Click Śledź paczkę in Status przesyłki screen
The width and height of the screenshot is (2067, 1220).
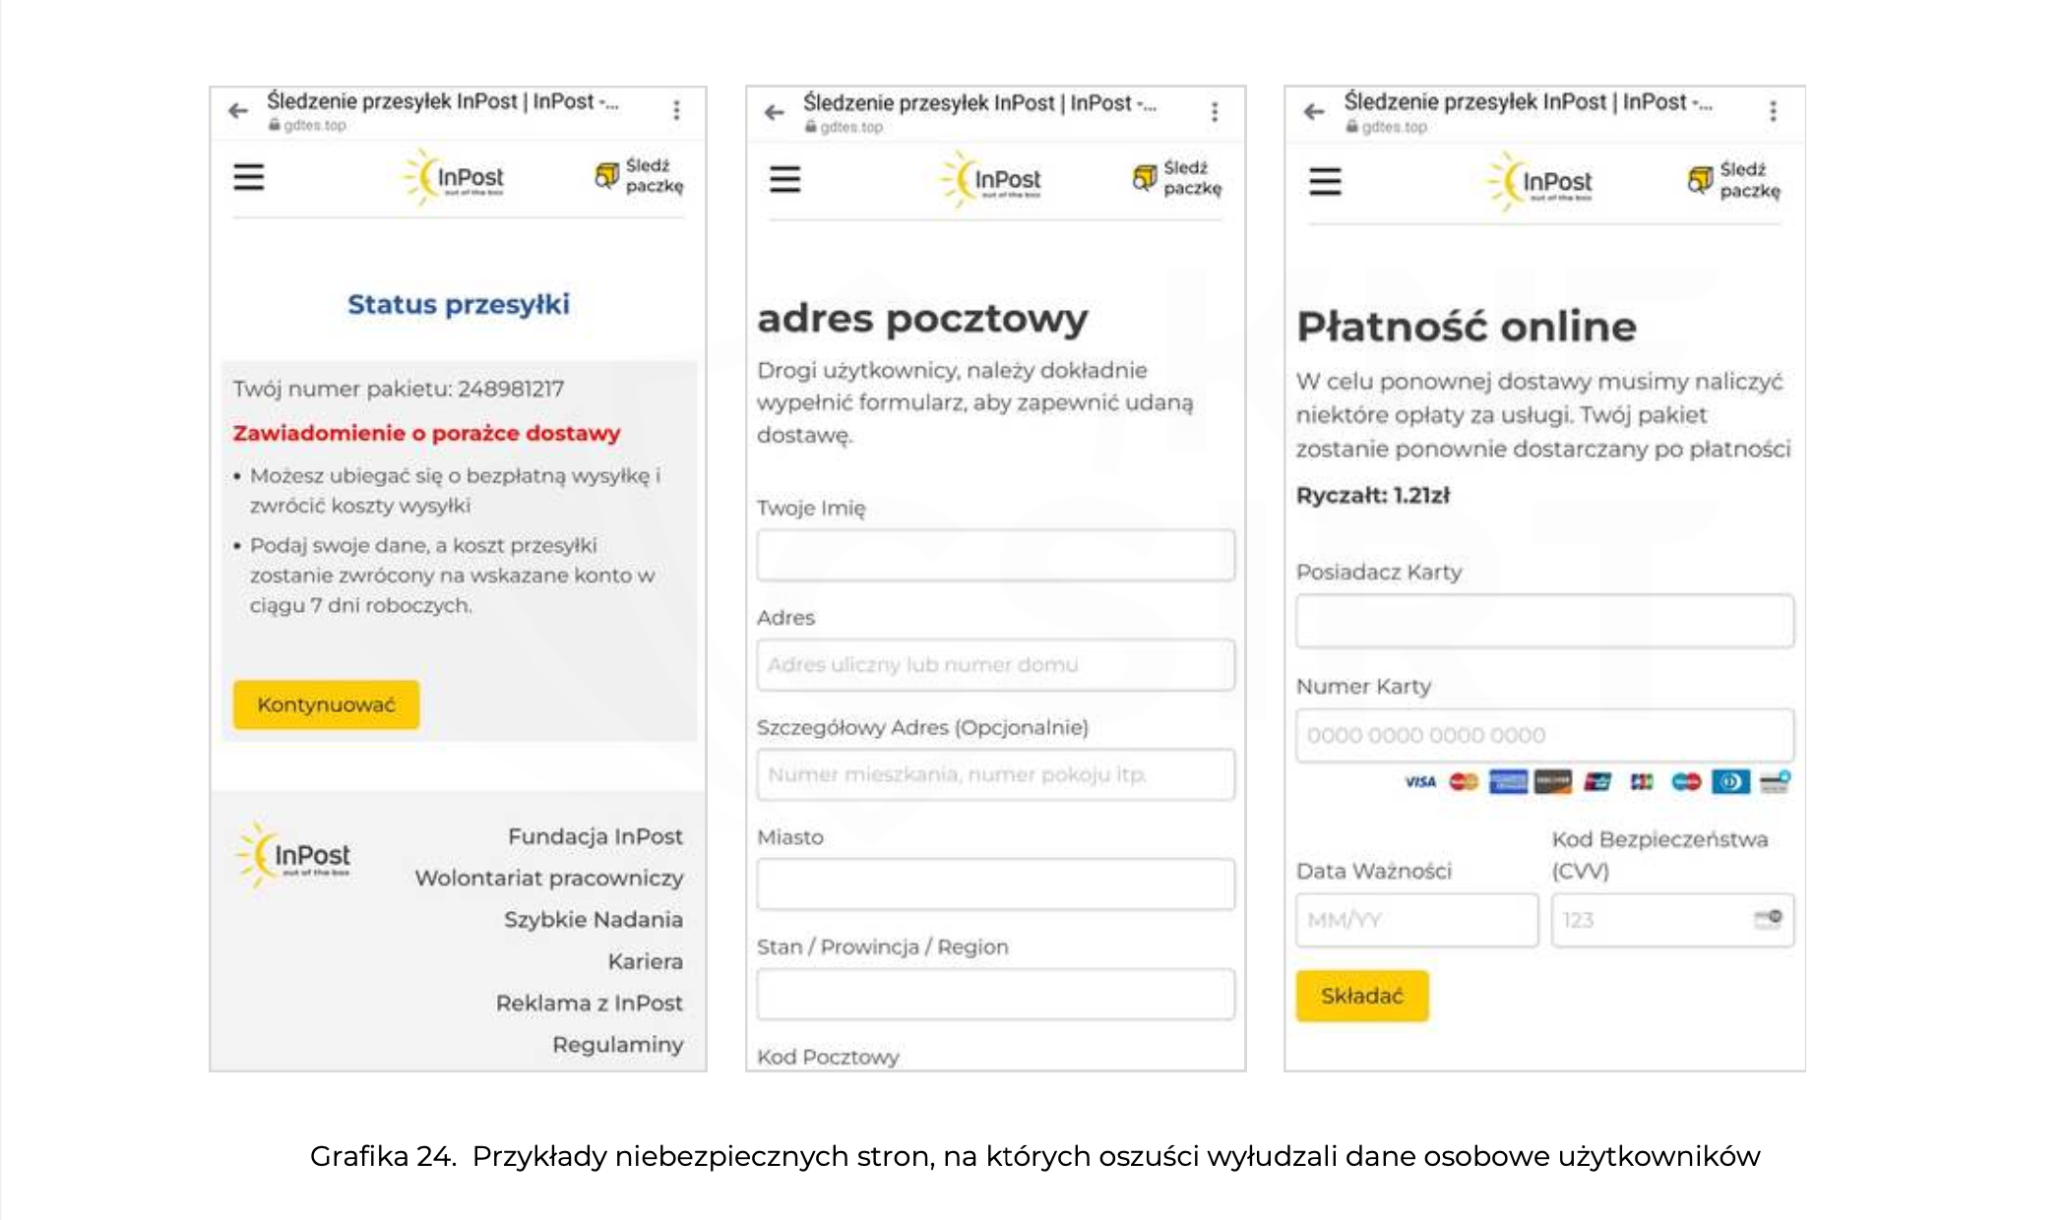(640, 176)
